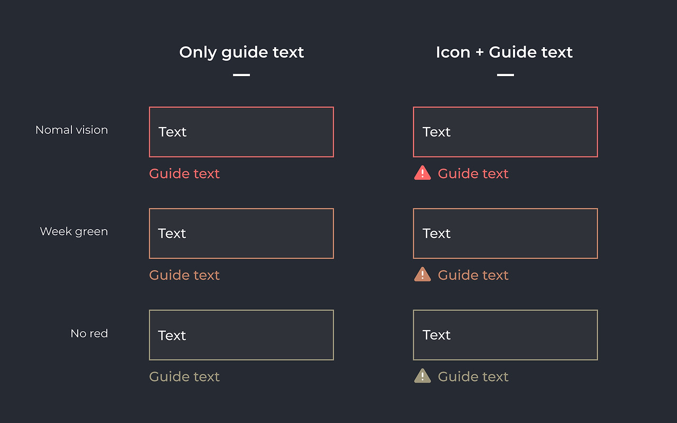The width and height of the screenshot is (677, 423).
Task: Click the olive-bordered input under Only guide text
Action: point(241,335)
